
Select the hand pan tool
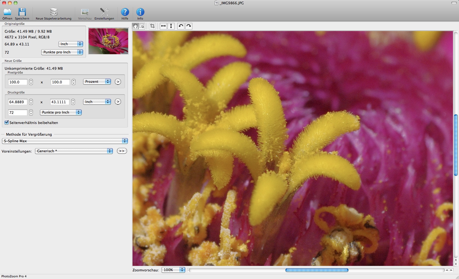[135, 26]
